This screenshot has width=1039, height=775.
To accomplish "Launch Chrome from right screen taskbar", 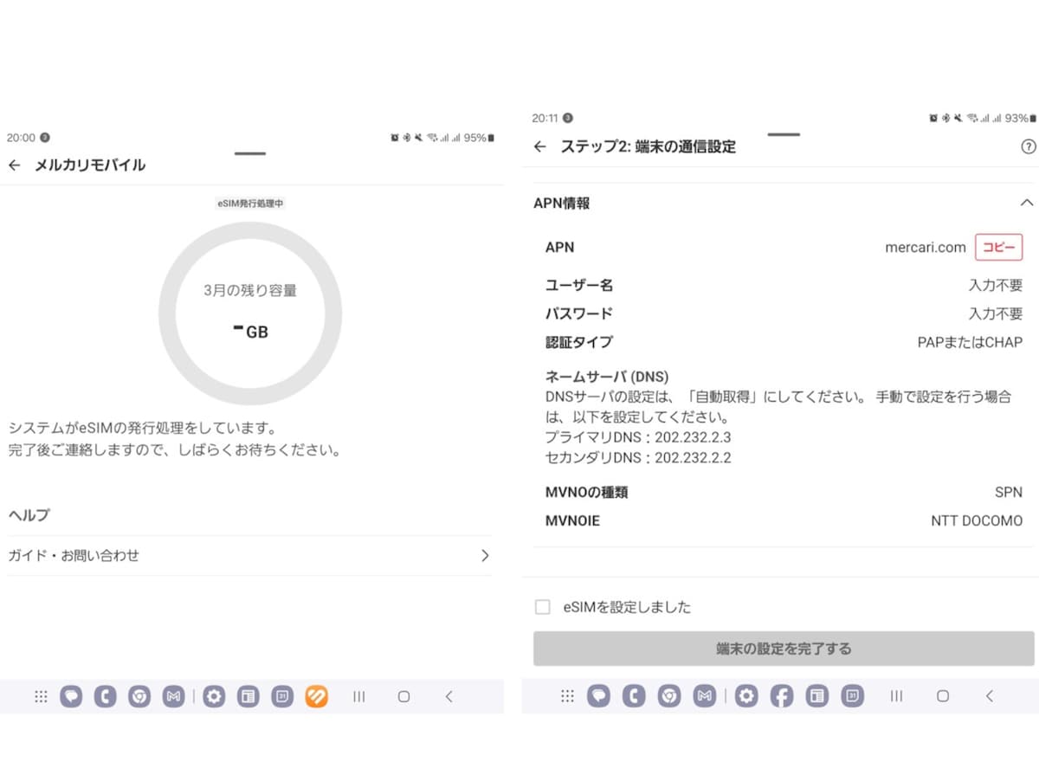I will tap(668, 696).
